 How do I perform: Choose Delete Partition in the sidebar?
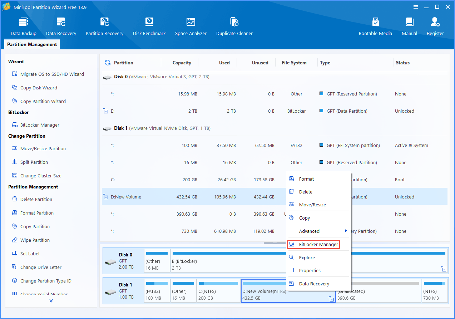point(32,199)
